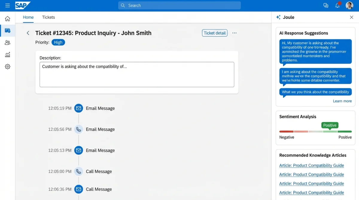The height and width of the screenshot is (200, 359).
Task: Open the Settings gear in the sidebar
Action: [x=7, y=66]
